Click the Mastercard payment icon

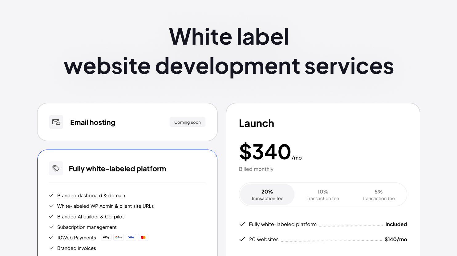143,237
